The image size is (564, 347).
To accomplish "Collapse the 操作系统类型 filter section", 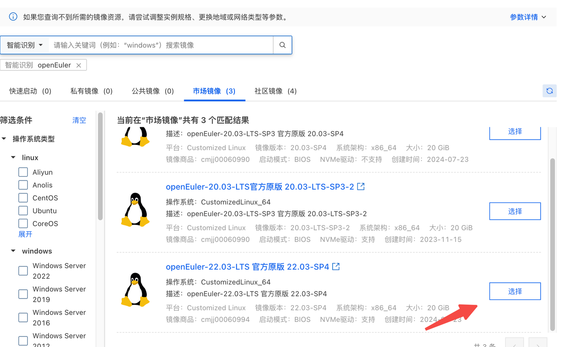I will pyautogui.click(x=4, y=139).
